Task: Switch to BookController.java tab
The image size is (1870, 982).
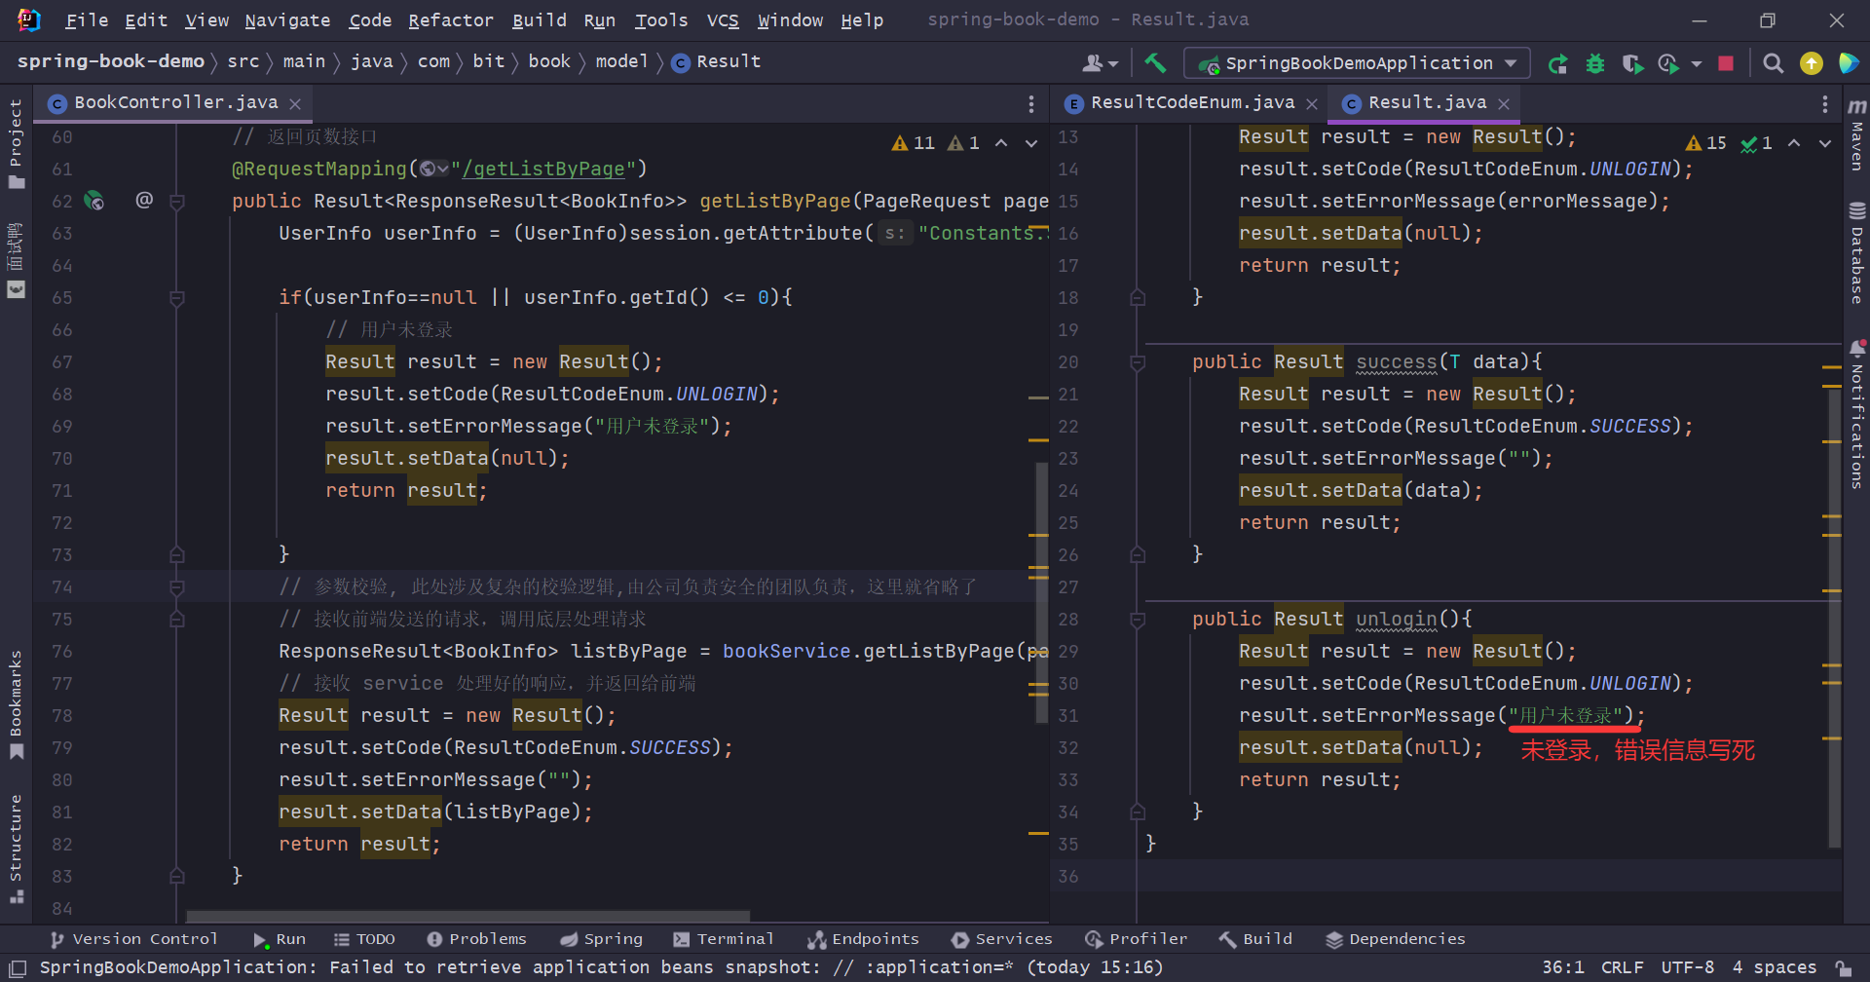Action: click(x=175, y=102)
